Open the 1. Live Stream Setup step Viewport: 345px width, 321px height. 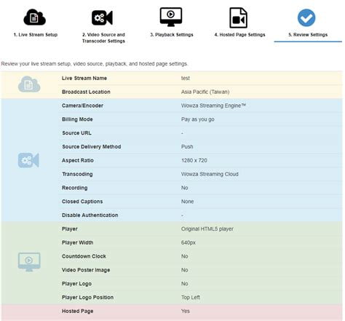tap(36, 35)
